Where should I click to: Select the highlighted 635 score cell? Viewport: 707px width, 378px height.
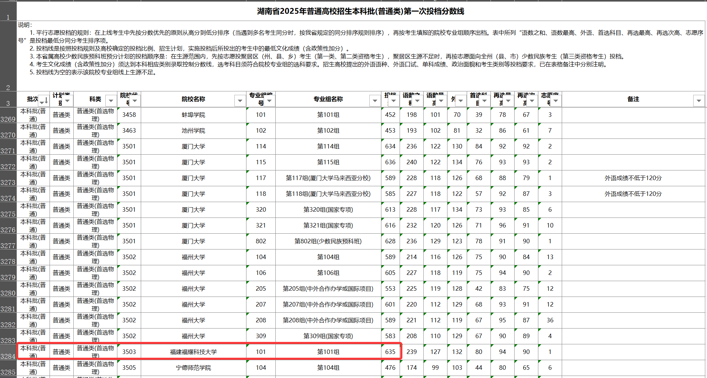(390, 352)
